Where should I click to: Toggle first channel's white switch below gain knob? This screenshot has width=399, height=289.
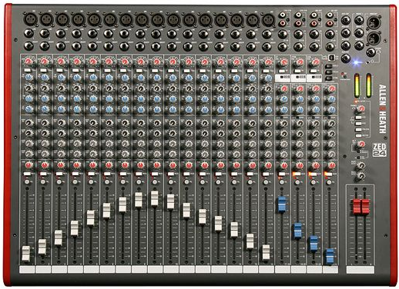28,70
